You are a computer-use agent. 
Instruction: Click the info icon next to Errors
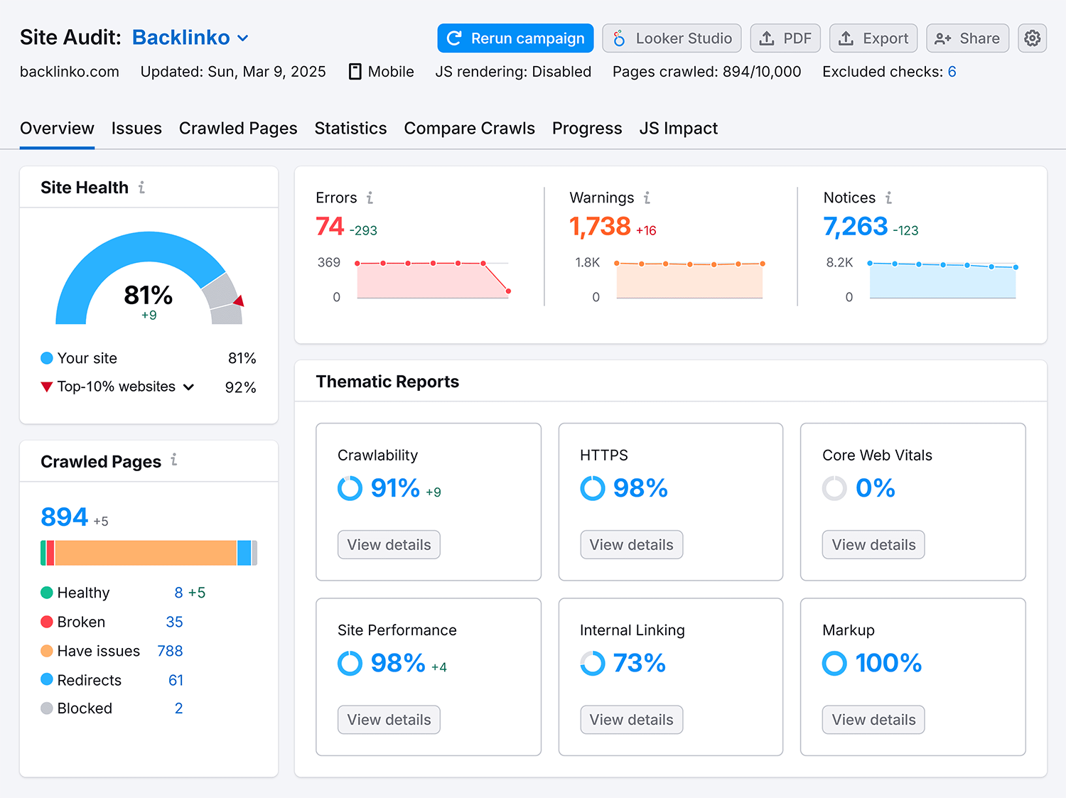[370, 198]
